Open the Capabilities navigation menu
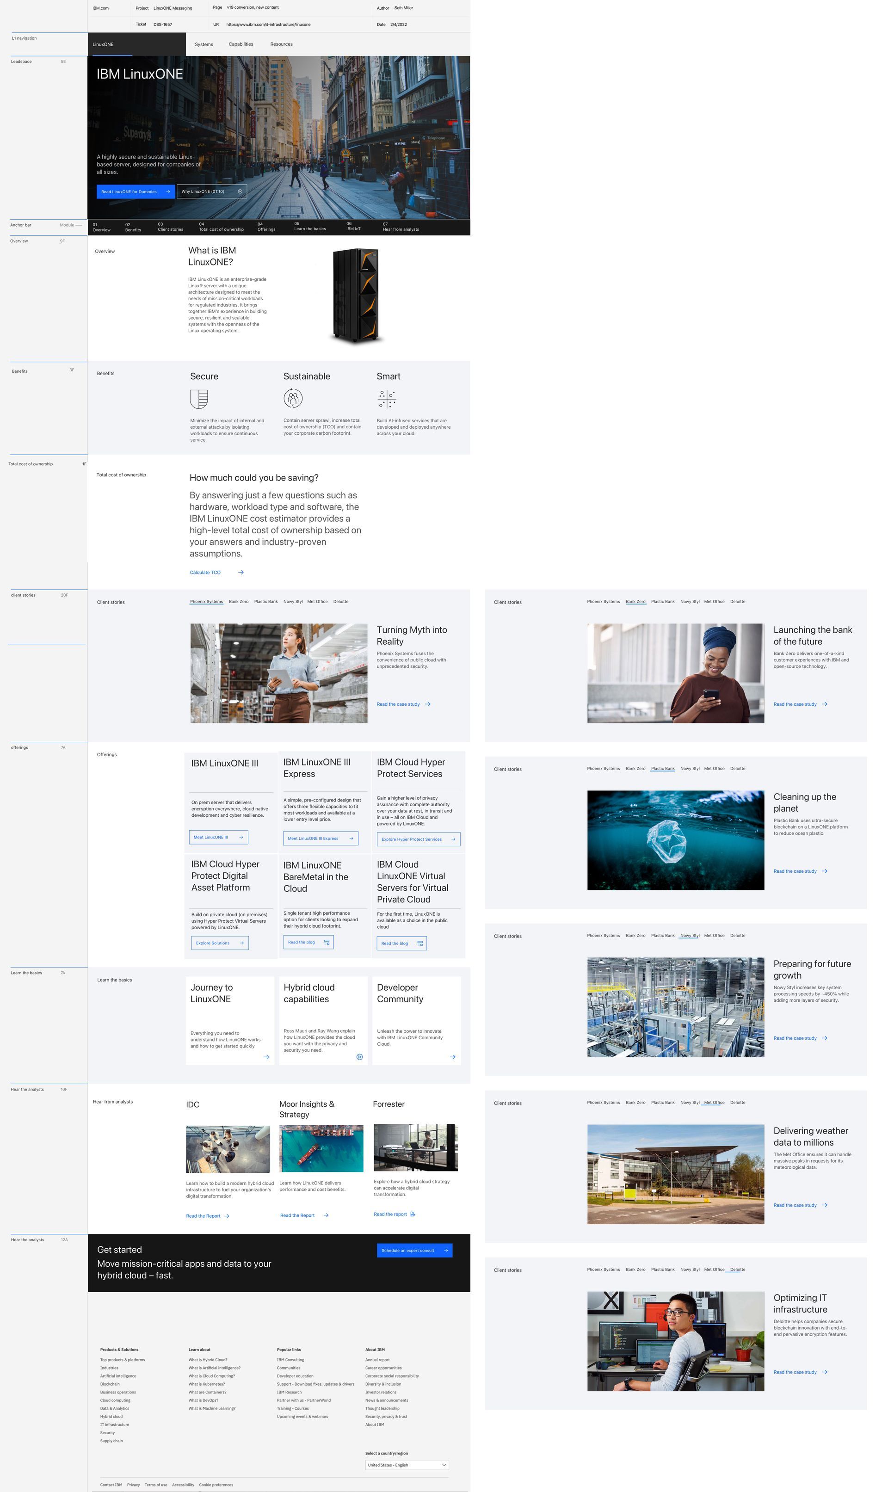 point(240,44)
